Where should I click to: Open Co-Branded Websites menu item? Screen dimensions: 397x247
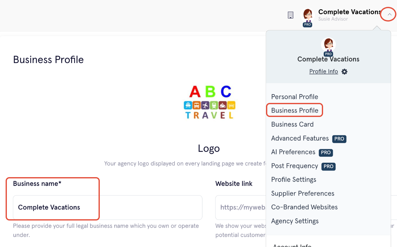tap(304, 207)
